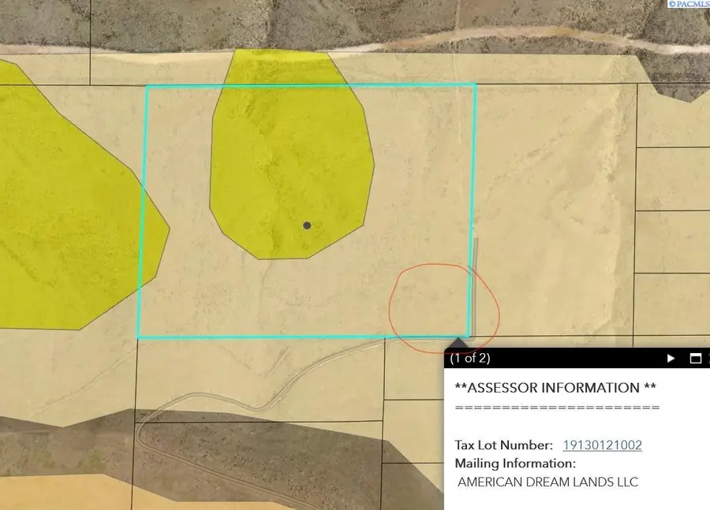Click the partially visible icon at popup header's right edge
The image size is (710, 510).
tap(708, 358)
